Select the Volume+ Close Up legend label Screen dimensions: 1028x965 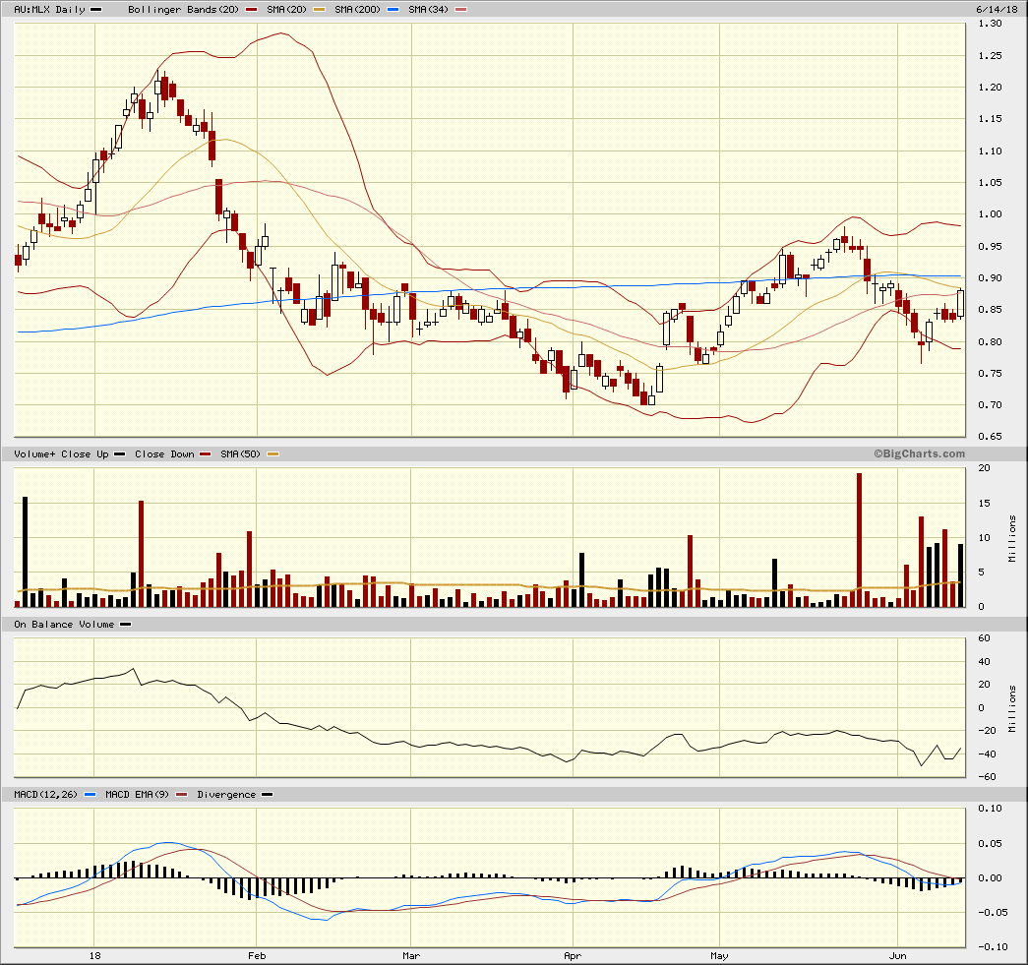61,453
